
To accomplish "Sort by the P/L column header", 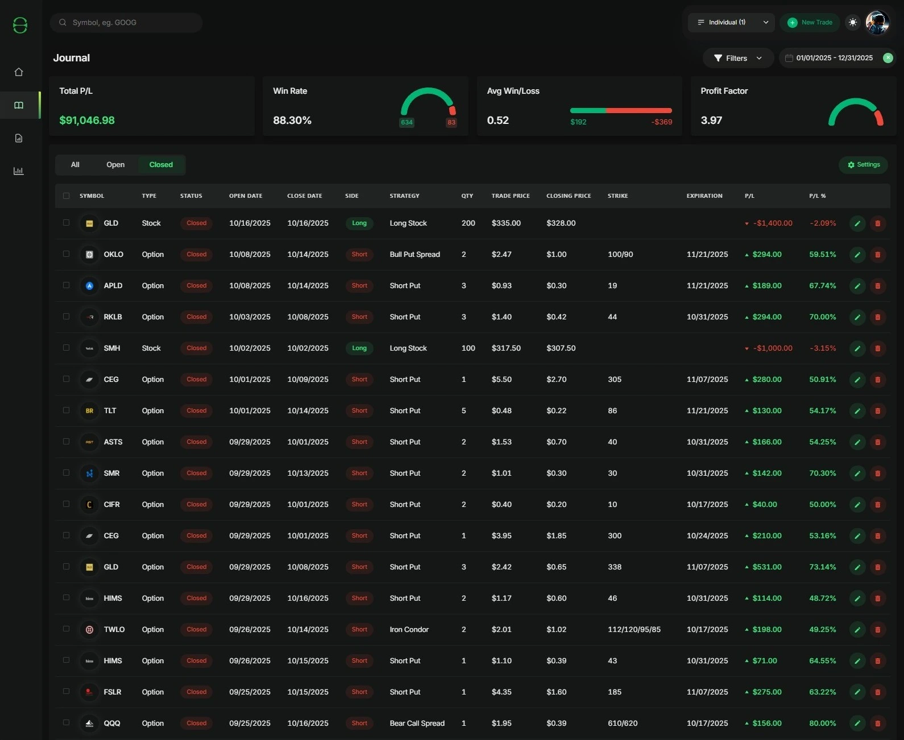I will click(x=749, y=196).
